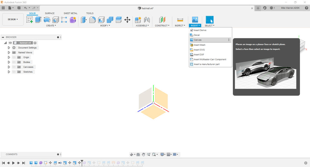Viewport: 310px width, 167px height.
Task: Toggle visibility of Bodies folder
Action: [x=14, y=62]
